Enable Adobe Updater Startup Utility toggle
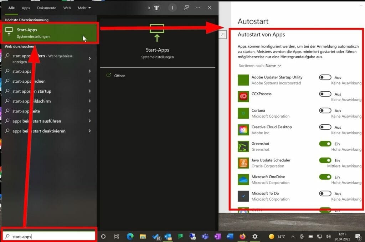The width and height of the screenshot is (365, 242). coord(325,77)
